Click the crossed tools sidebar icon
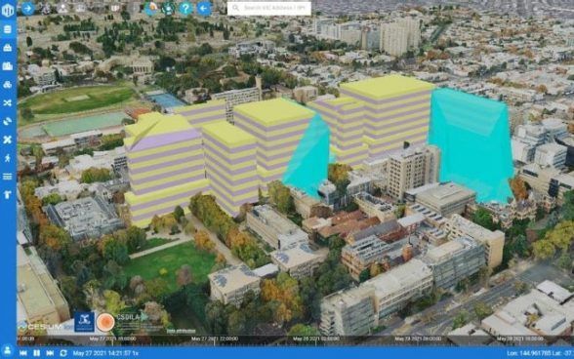This screenshot has width=574, height=359. coord(8,140)
